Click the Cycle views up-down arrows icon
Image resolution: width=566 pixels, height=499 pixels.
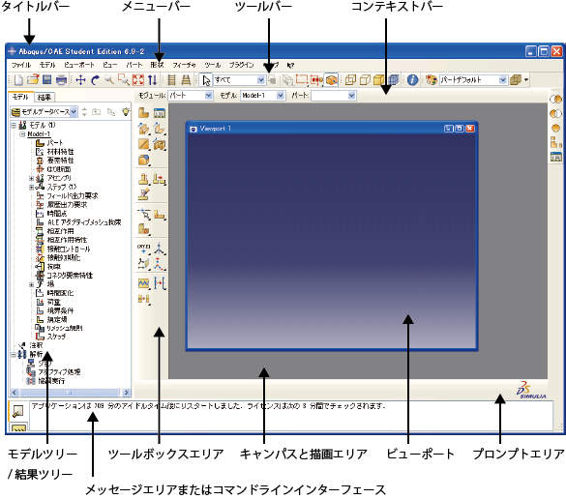[x=152, y=79]
